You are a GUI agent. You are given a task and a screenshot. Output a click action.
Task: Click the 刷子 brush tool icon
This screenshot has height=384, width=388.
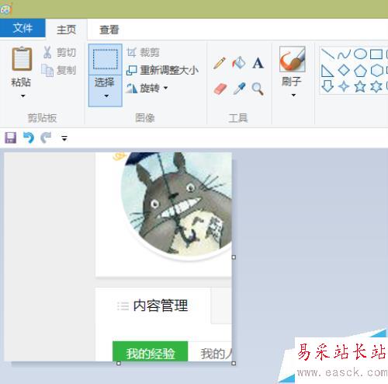(x=293, y=59)
